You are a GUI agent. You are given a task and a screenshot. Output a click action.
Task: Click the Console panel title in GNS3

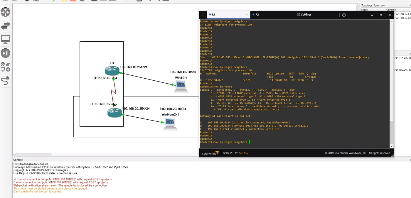click(x=18, y=160)
